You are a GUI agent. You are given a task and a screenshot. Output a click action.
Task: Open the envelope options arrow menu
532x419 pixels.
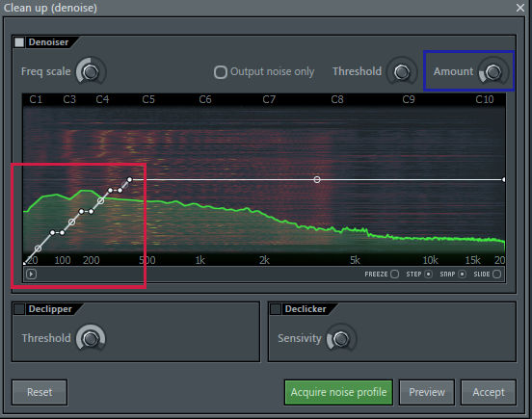point(31,274)
